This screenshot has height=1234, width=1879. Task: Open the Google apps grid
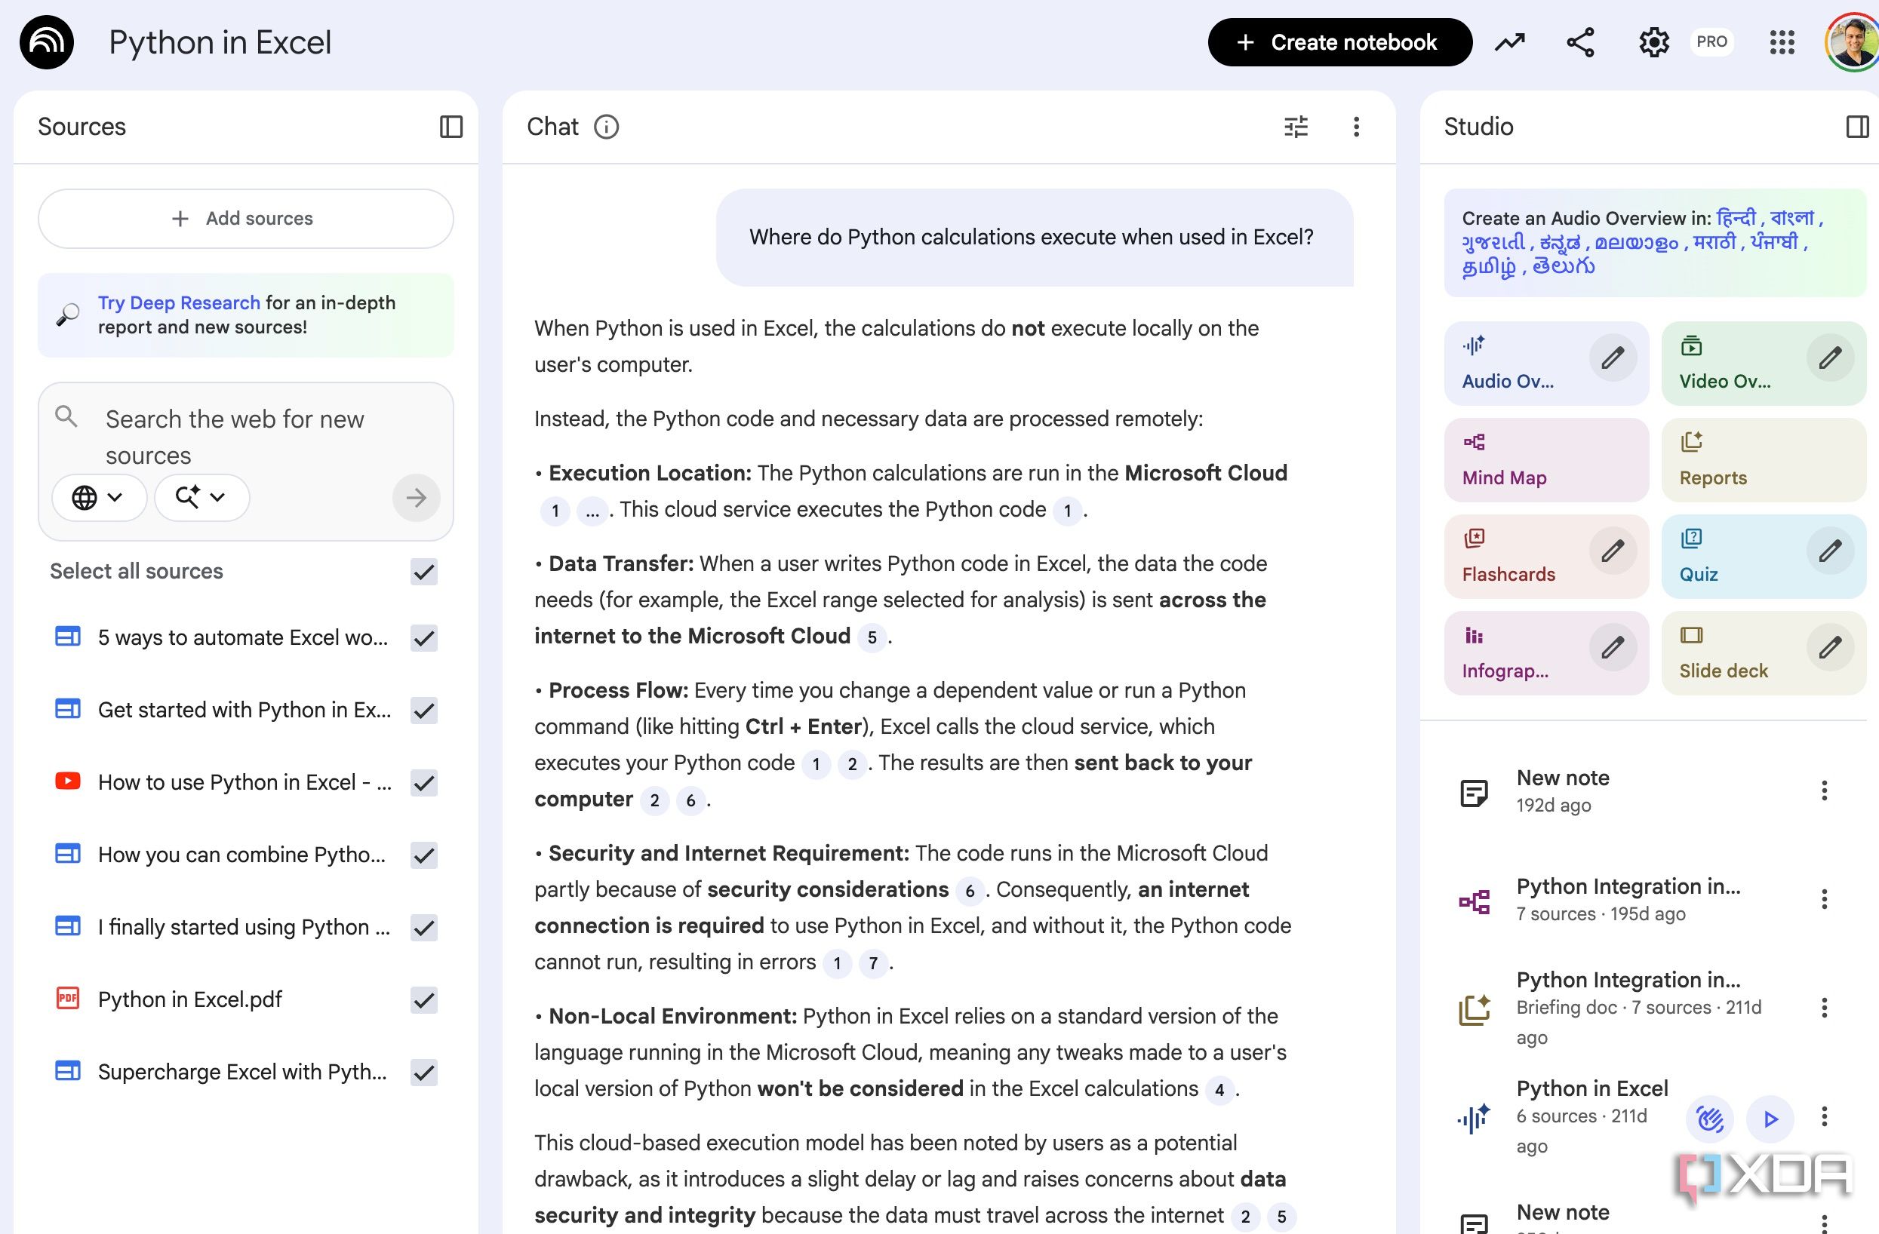(1782, 42)
